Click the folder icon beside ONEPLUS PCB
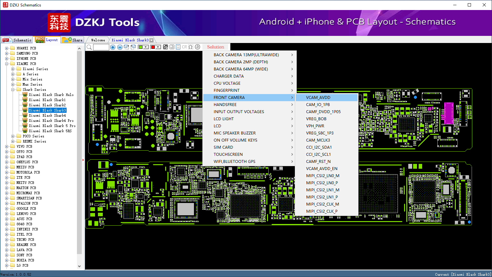This screenshot has width=492, height=277. click(13, 162)
